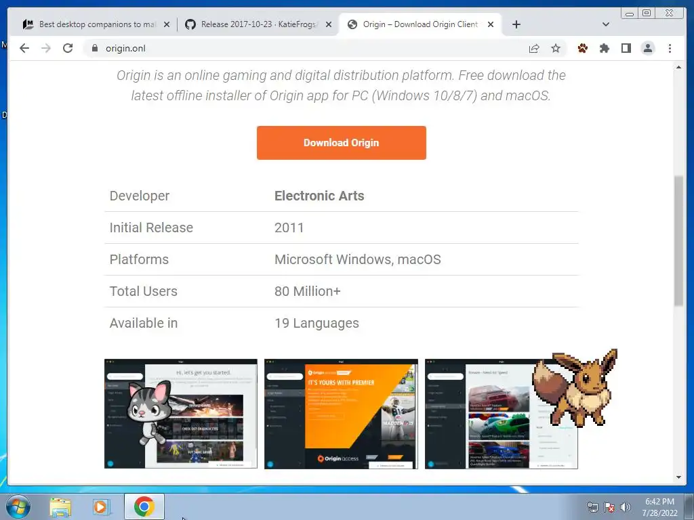Image resolution: width=694 pixels, height=520 pixels.
Task: Go back to the previous page
Action: click(x=24, y=48)
